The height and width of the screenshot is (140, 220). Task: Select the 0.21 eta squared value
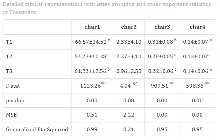[129, 129]
